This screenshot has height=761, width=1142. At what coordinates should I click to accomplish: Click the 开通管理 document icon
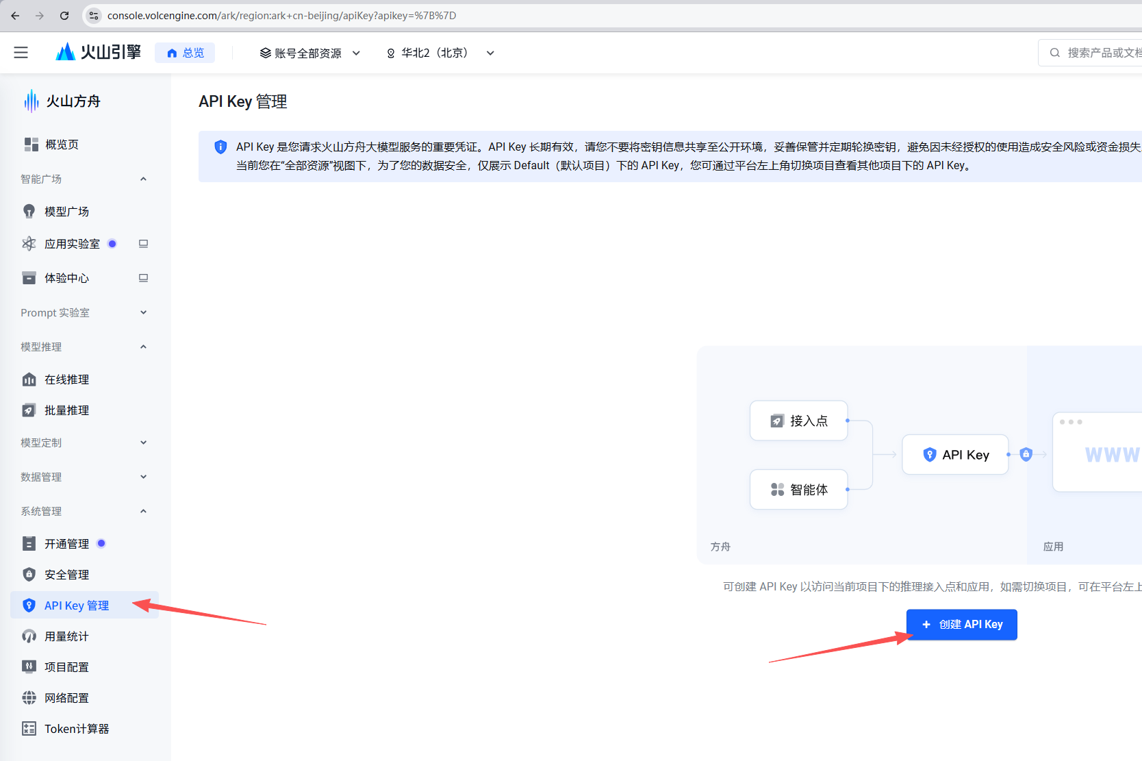(x=29, y=544)
